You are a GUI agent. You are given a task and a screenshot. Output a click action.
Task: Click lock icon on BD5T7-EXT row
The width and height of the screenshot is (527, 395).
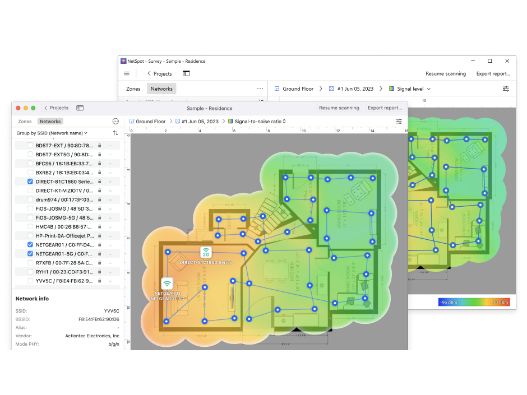pos(99,146)
